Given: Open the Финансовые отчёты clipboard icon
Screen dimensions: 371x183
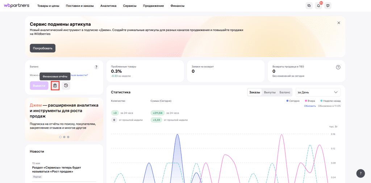Looking at the screenshot, I should click(x=55, y=85).
